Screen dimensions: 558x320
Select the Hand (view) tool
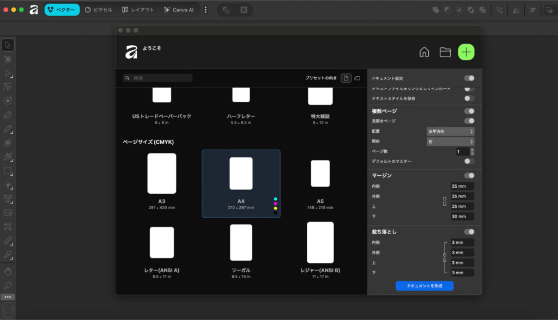click(x=8, y=271)
